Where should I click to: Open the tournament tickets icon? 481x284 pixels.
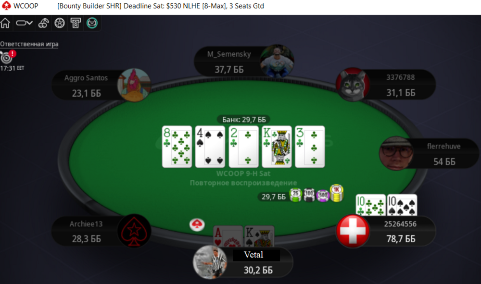(x=76, y=23)
